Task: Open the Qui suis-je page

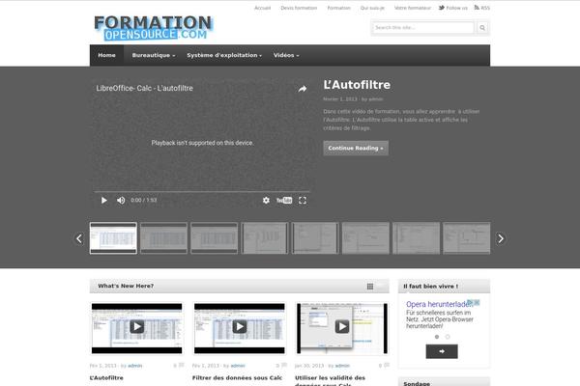Action: click(x=372, y=8)
